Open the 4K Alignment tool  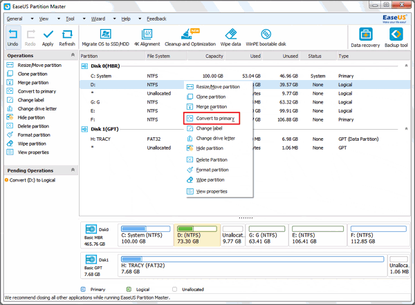pyautogui.click(x=147, y=38)
